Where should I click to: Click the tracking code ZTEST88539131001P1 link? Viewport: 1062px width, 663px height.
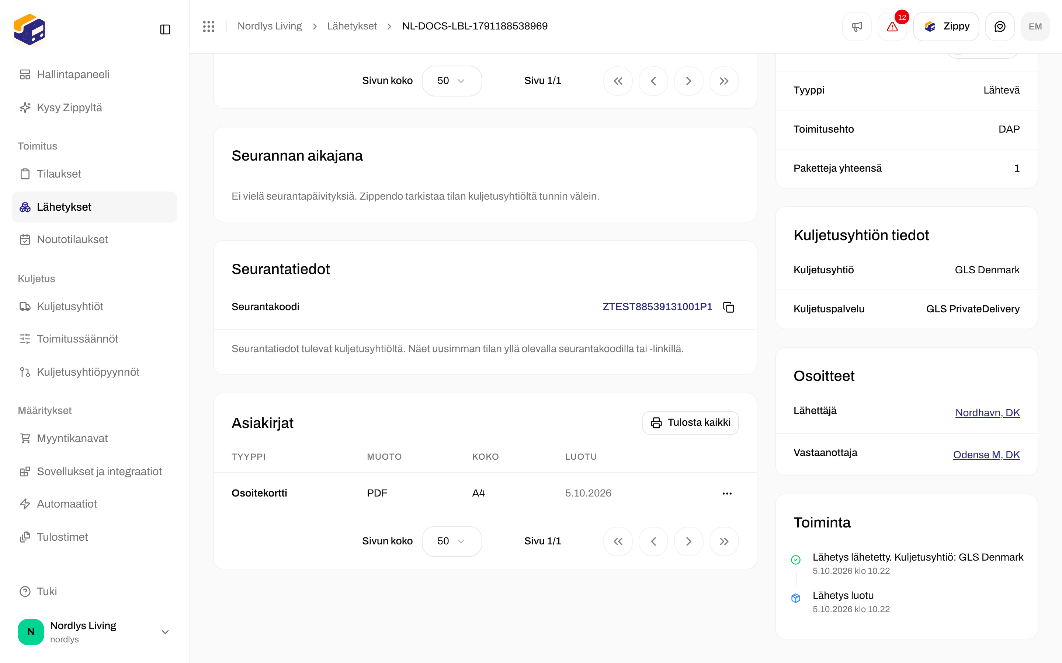coord(657,307)
